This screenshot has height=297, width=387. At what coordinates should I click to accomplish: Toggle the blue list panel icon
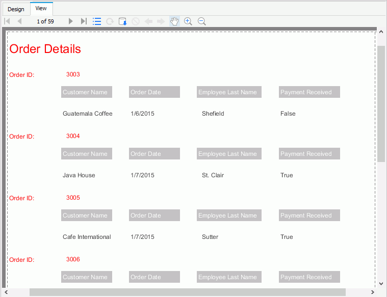click(x=97, y=21)
